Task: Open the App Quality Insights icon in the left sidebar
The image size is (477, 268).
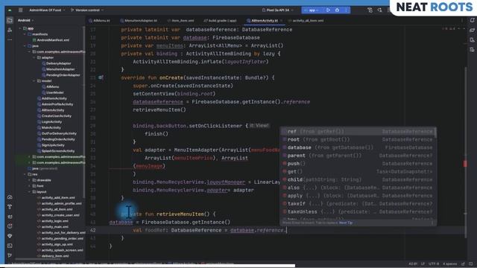Action: click(x=10, y=236)
